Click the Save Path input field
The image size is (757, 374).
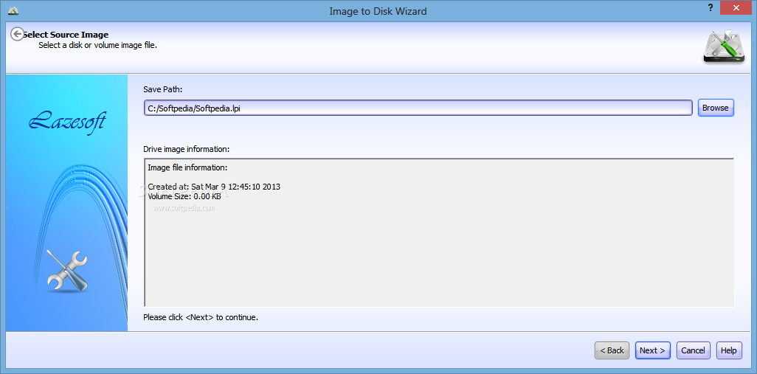coord(418,108)
